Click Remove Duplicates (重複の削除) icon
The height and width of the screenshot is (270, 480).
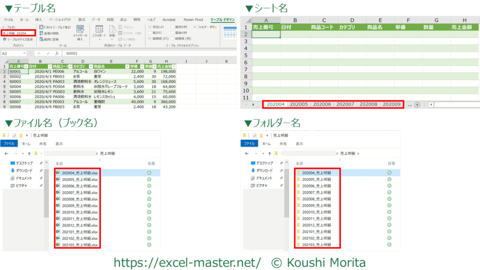[50, 33]
